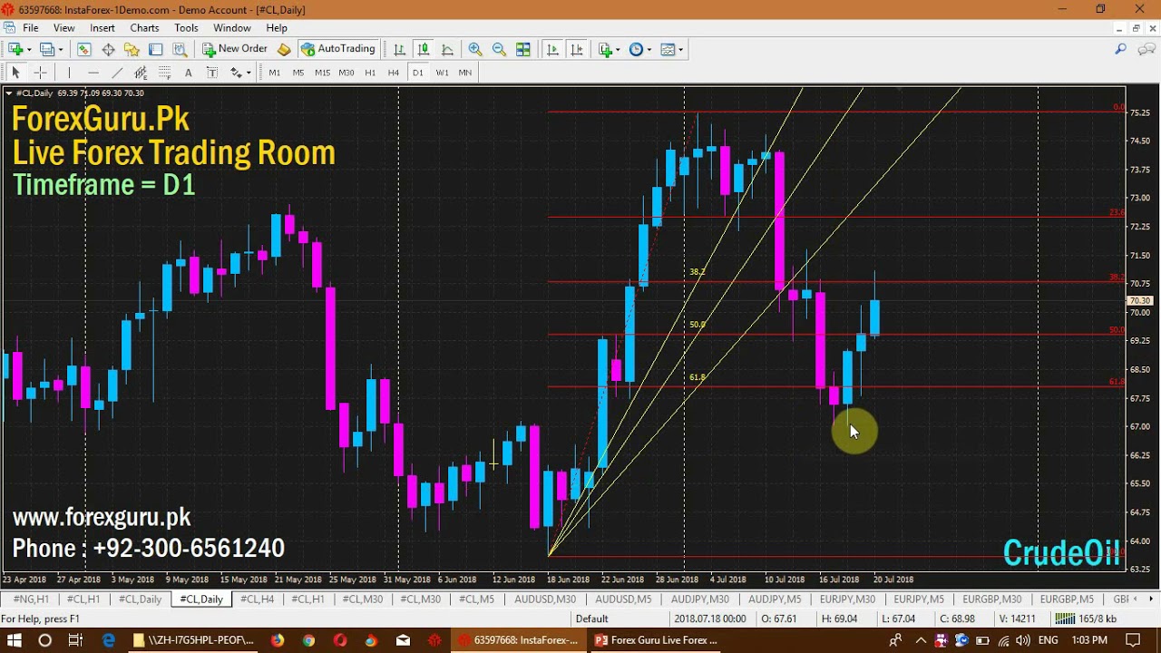Expand the Indicators dropdown arrow

618,49
